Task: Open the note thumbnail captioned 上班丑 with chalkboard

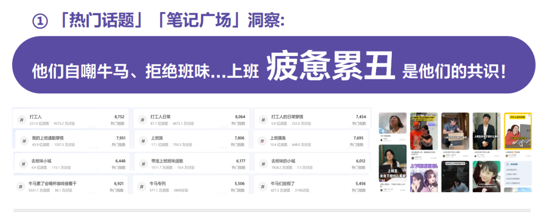Action: (392, 163)
